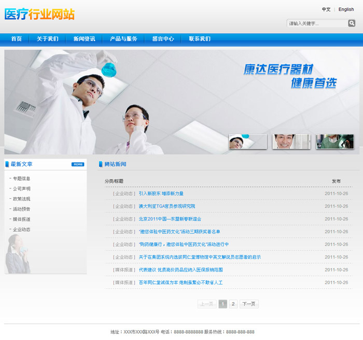
Task: Click the 分类/标题 column header
Action: point(114,181)
